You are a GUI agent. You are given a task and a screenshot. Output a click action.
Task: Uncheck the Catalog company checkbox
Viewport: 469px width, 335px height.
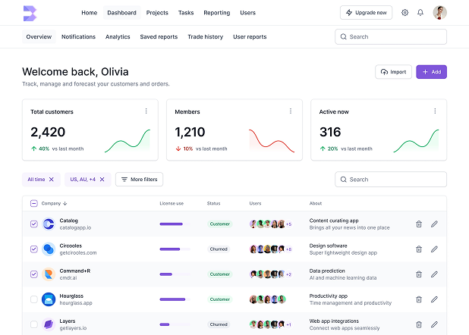[x=33, y=224]
